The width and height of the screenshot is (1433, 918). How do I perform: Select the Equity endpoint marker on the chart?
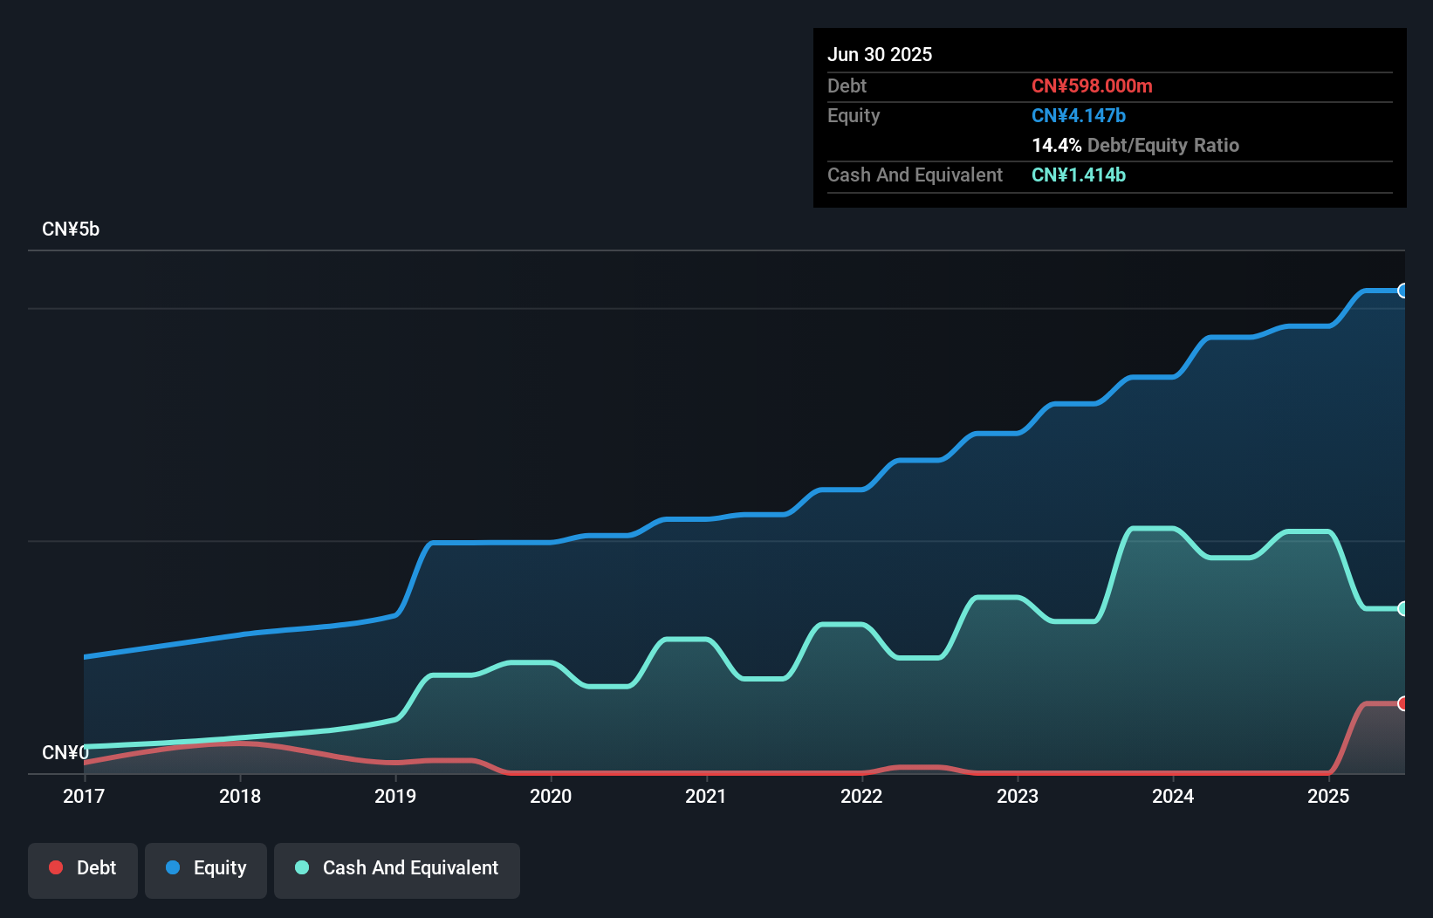1402,291
